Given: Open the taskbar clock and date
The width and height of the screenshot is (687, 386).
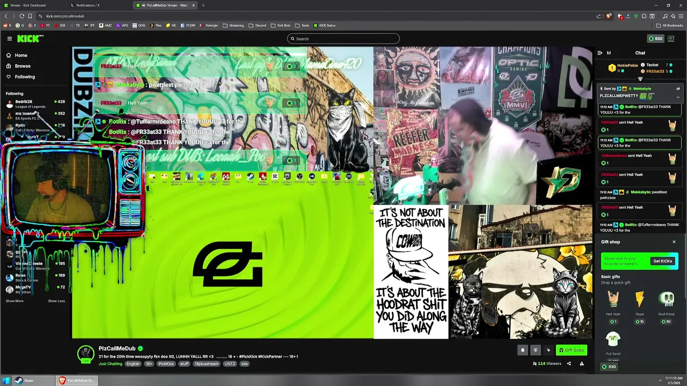Looking at the screenshot, I should pyautogui.click(x=674, y=381).
